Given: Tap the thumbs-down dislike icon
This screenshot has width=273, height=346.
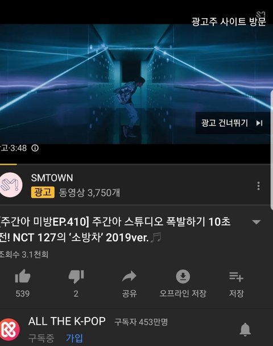Looking at the screenshot, I should [x=76, y=277].
